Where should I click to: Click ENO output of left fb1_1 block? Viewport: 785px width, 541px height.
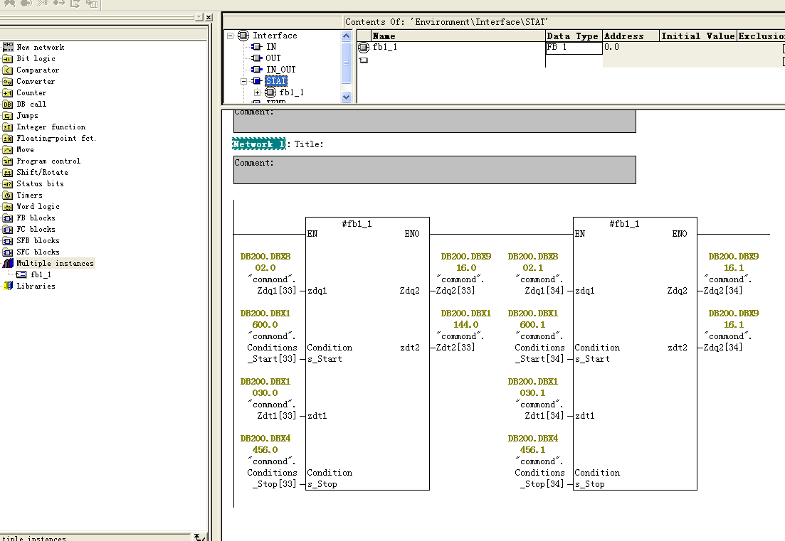[x=412, y=233]
